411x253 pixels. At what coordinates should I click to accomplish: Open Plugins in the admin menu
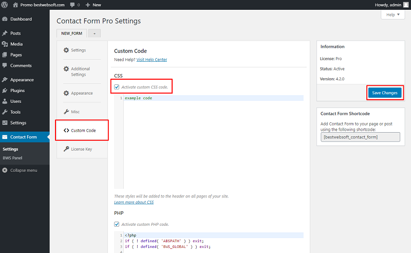pyautogui.click(x=17, y=91)
